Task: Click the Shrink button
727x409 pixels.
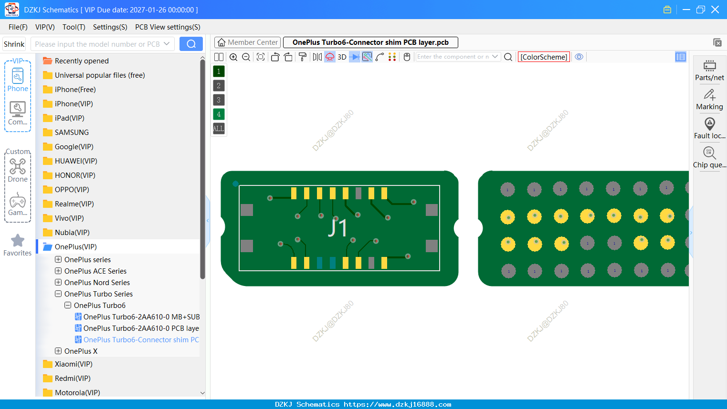Action: pos(14,44)
